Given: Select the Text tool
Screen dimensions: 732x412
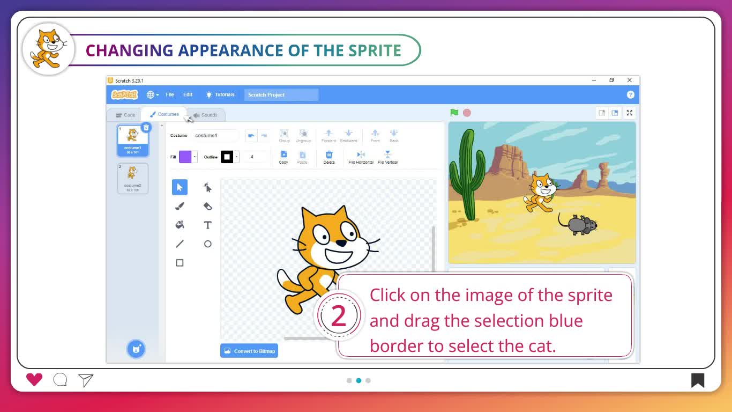Looking at the screenshot, I should coord(207,225).
